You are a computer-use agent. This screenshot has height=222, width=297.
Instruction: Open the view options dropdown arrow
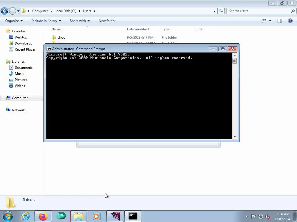pos(270,21)
